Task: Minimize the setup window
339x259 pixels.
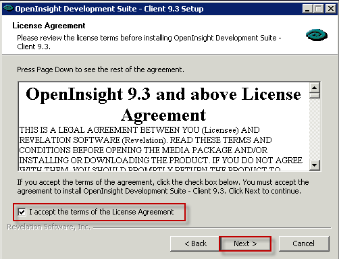Action: click(307, 9)
